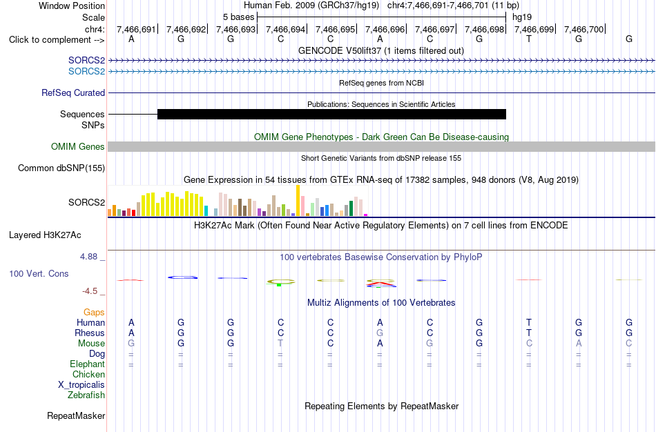This screenshot has width=656, height=432.
Task: Open the H3K27Ac Mark ENCODE track title
Action: click(x=381, y=226)
